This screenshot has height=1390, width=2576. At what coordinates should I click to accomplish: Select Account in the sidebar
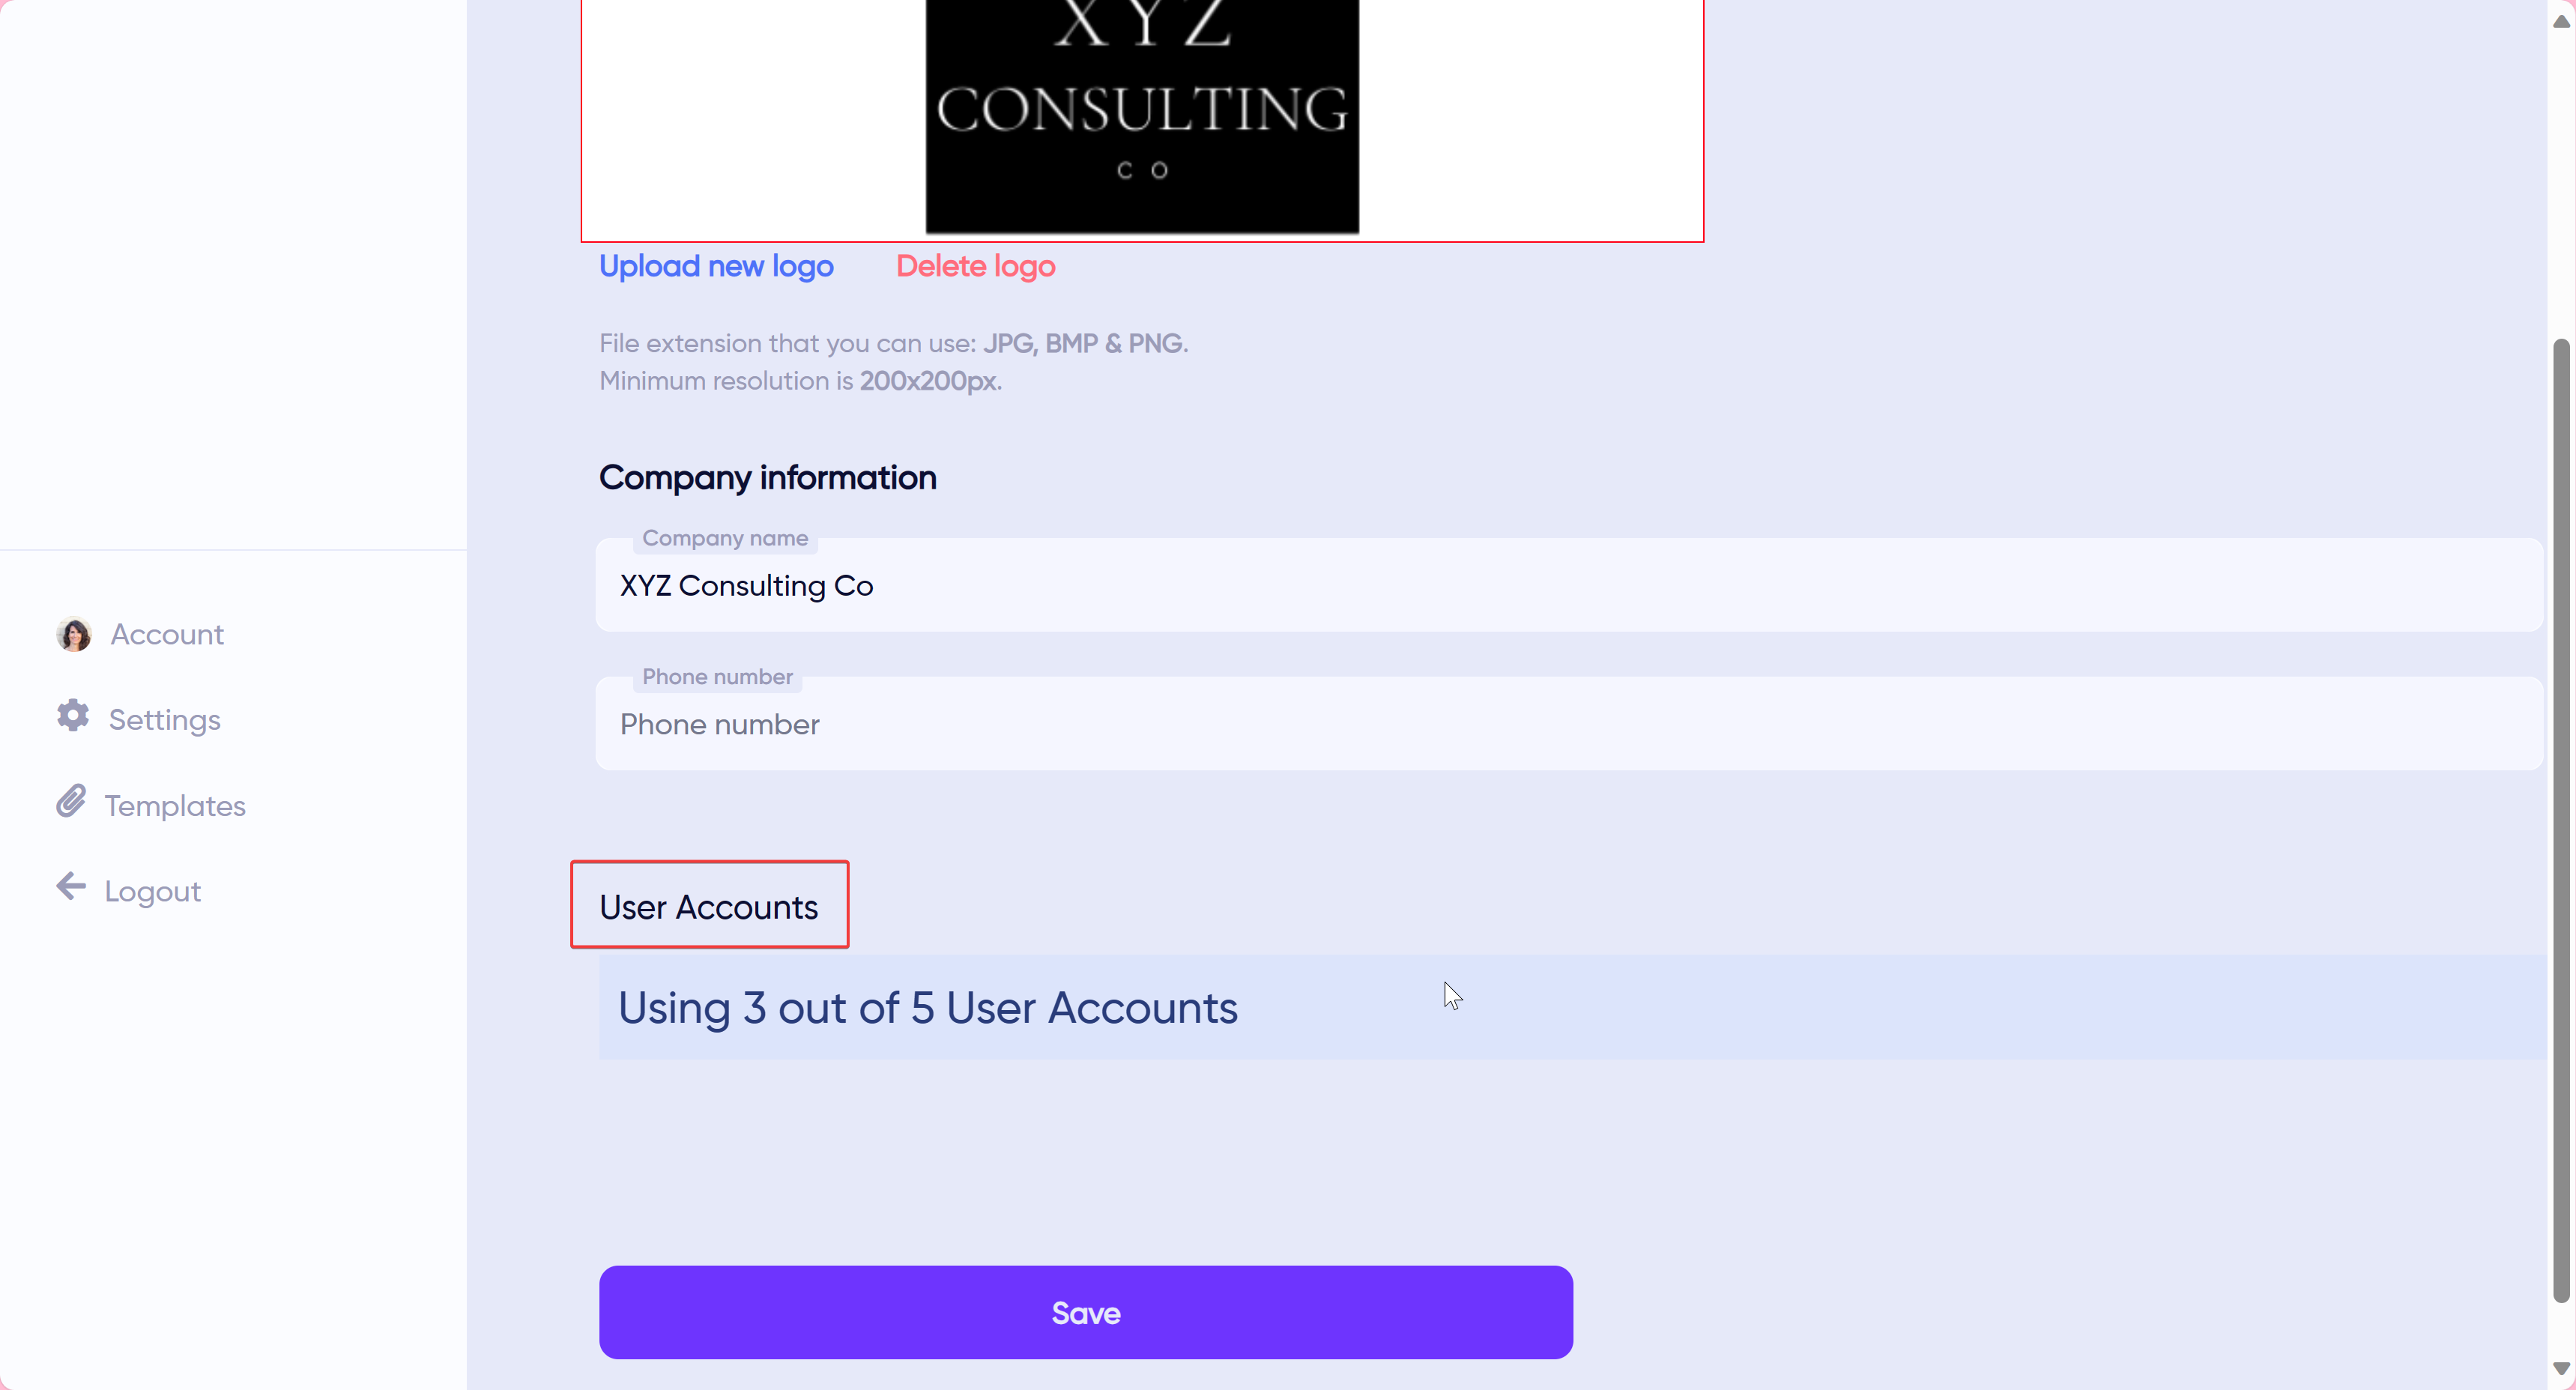[166, 634]
